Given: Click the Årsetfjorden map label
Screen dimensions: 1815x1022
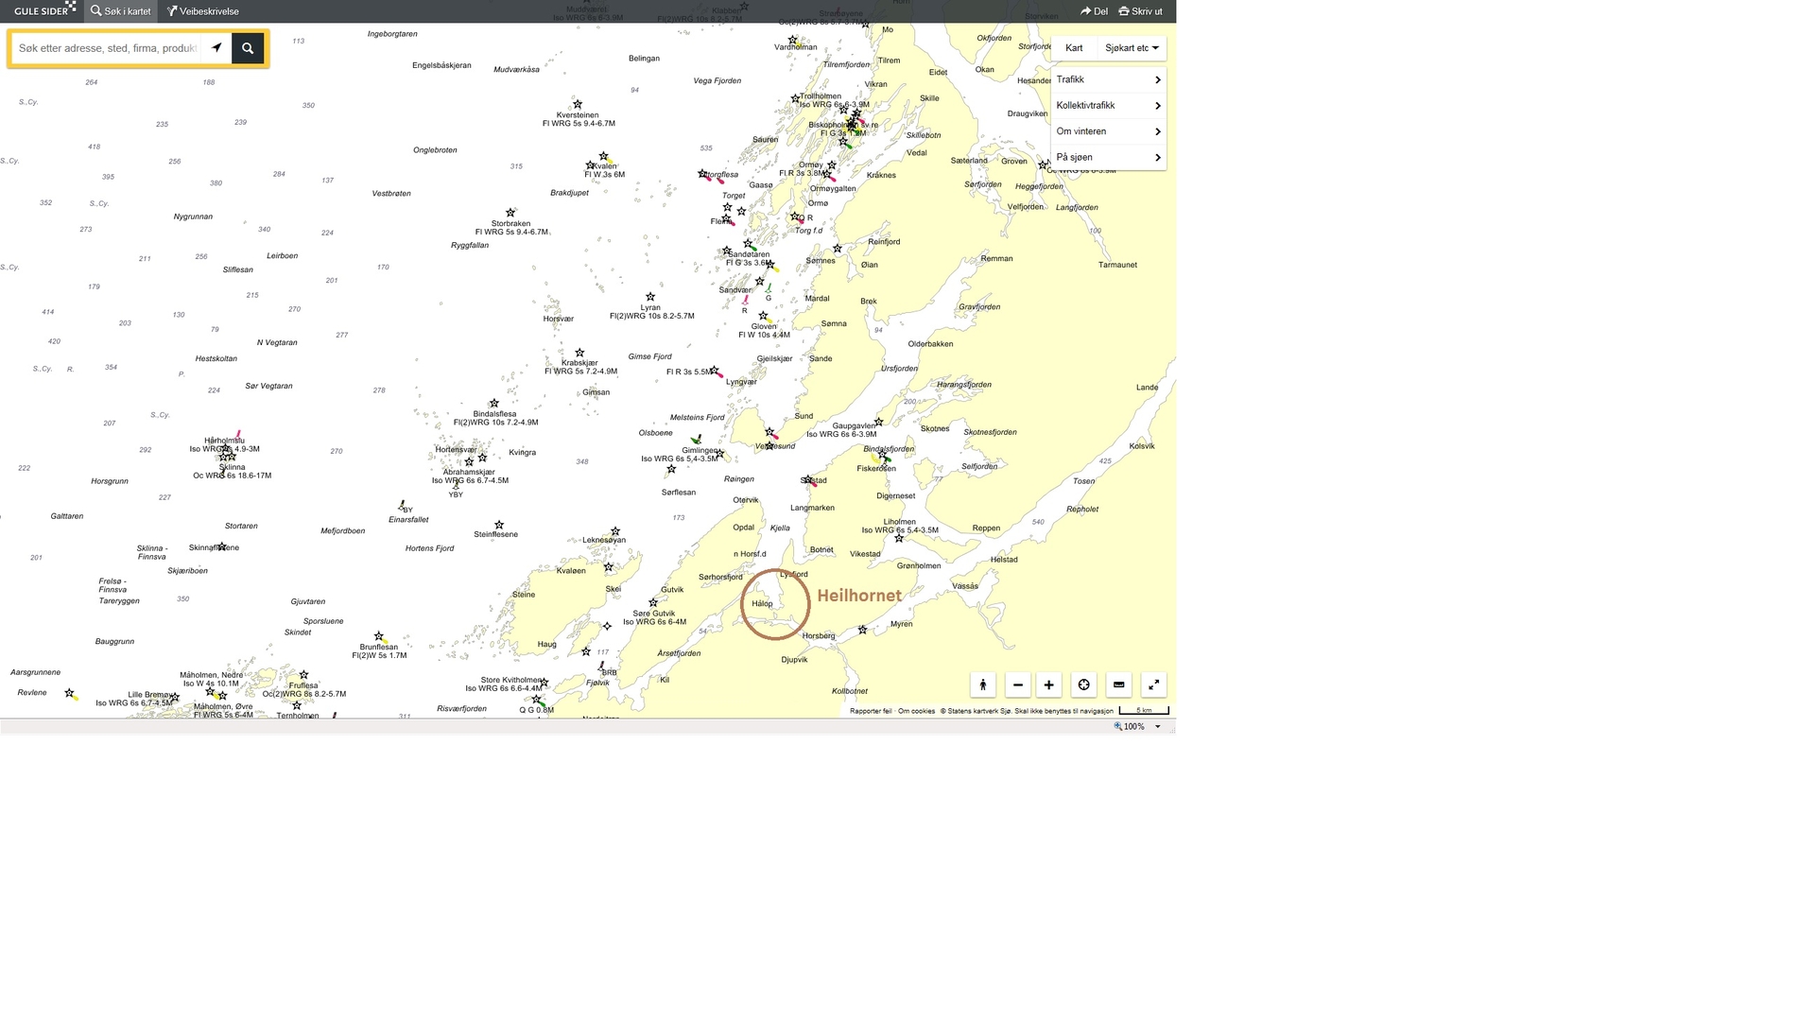Looking at the screenshot, I should tap(680, 654).
